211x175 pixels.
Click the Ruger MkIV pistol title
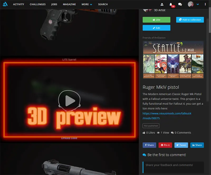(161, 87)
